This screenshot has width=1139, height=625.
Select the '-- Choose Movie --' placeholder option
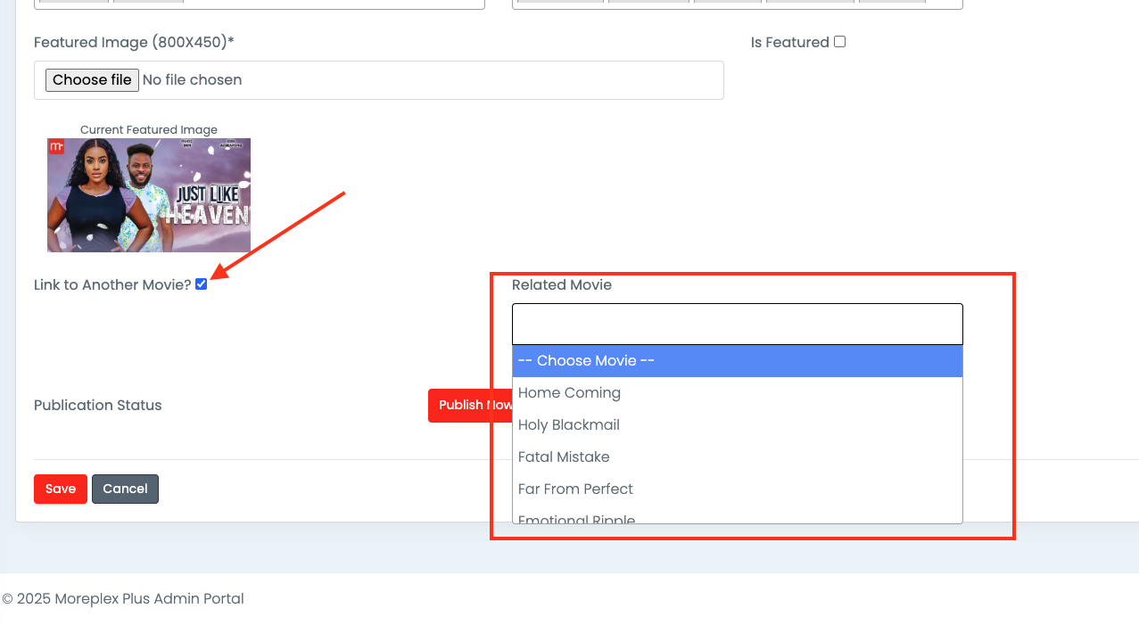point(737,361)
